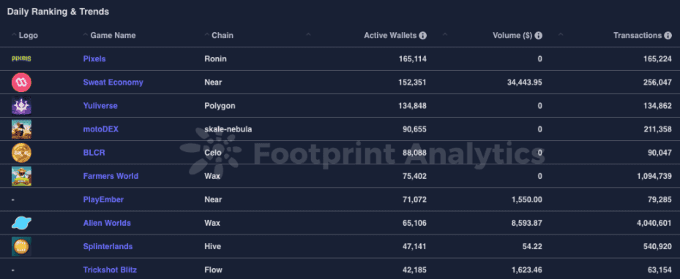Viewport: 680px width, 279px height.
Task: Open the Trickshot Blitz game link
Action: (x=110, y=270)
